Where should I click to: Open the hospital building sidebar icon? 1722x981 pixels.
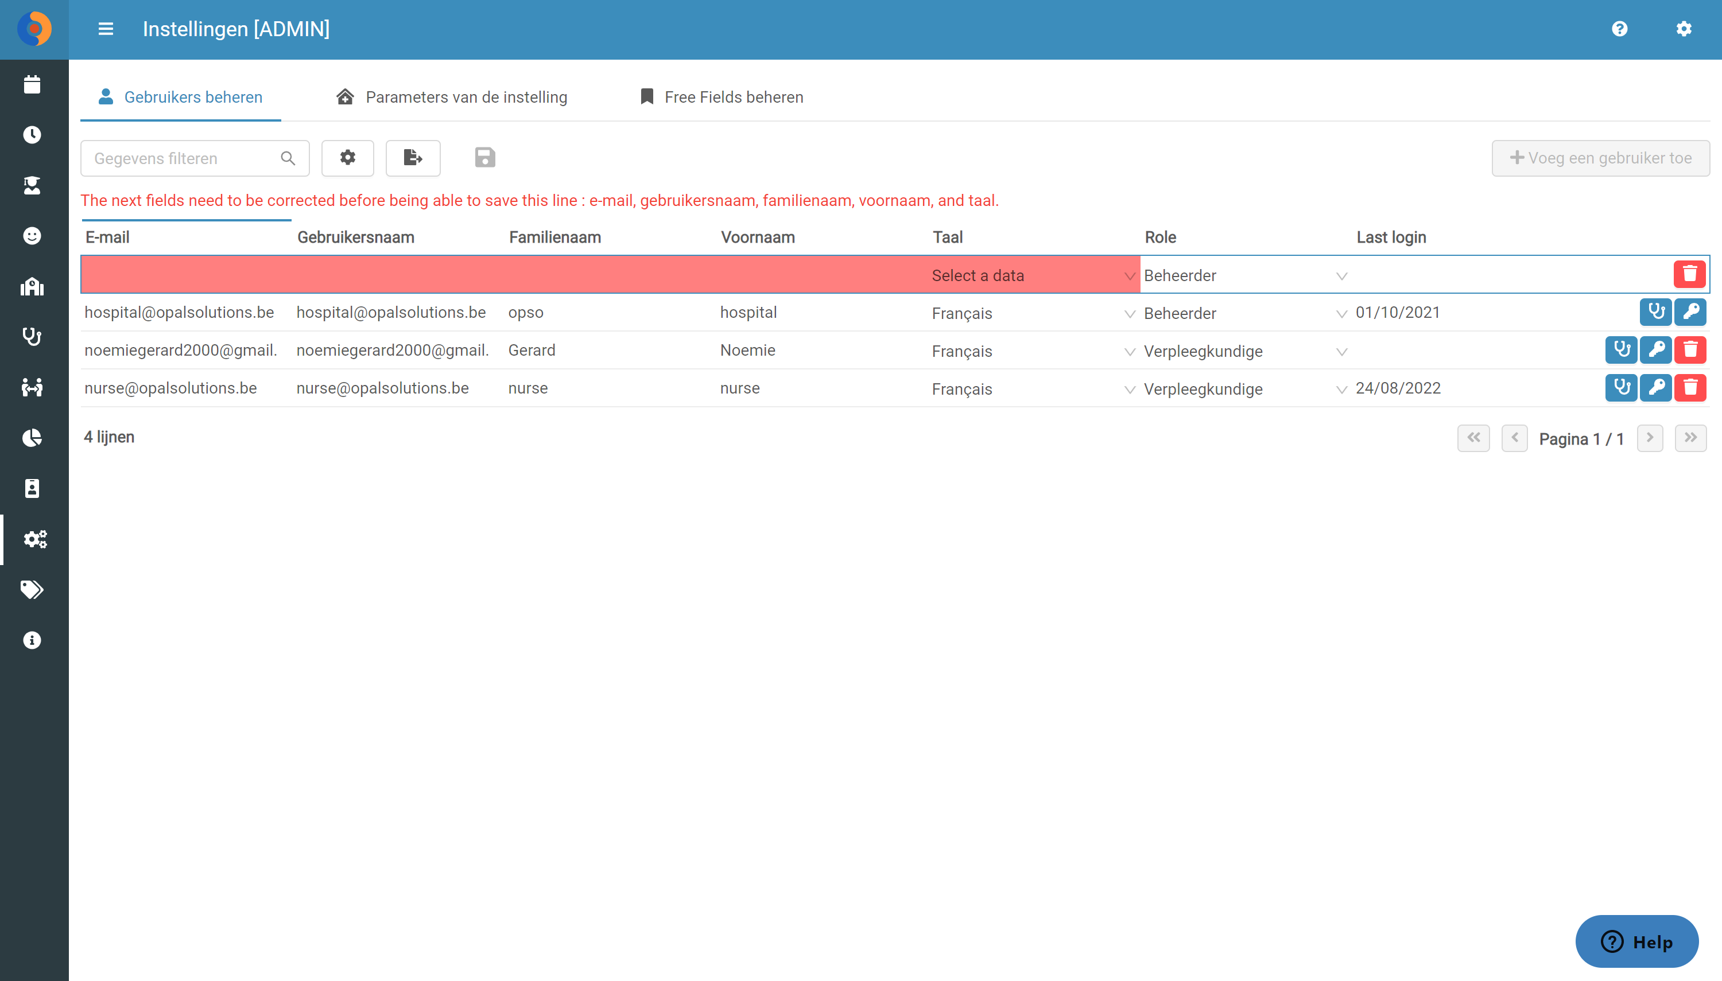click(x=32, y=286)
